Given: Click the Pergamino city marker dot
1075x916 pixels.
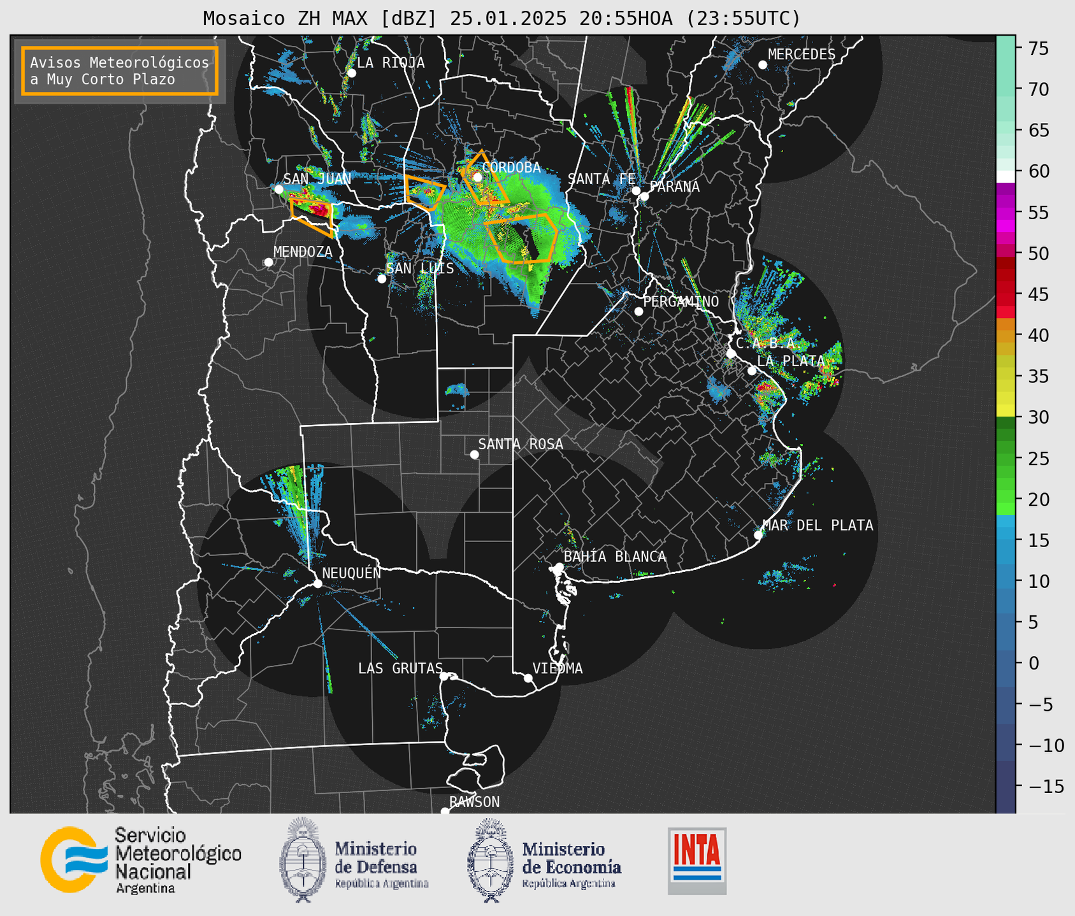Looking at the screenshot, I should tap(639, 311).
